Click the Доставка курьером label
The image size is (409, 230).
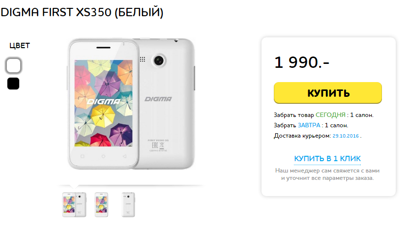click(x=302, y=136)
